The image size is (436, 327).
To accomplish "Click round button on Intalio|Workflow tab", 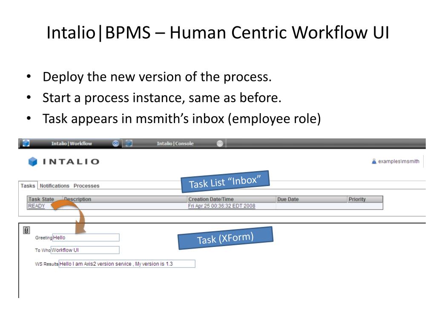I will click(x=116, y=143).
